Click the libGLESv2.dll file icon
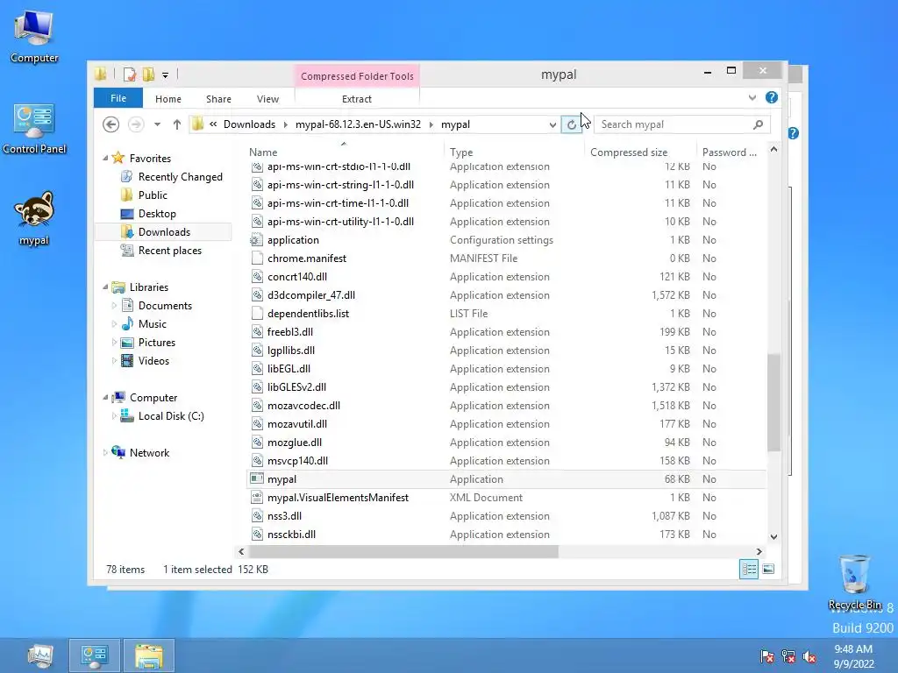The image size is (898, 673). 257,386
